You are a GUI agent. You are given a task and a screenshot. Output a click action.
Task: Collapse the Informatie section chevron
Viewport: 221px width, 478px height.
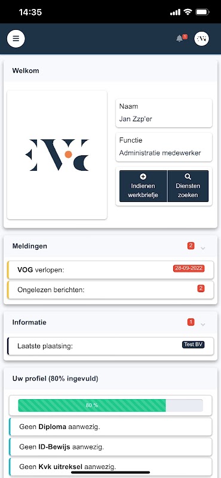point(203,324)
